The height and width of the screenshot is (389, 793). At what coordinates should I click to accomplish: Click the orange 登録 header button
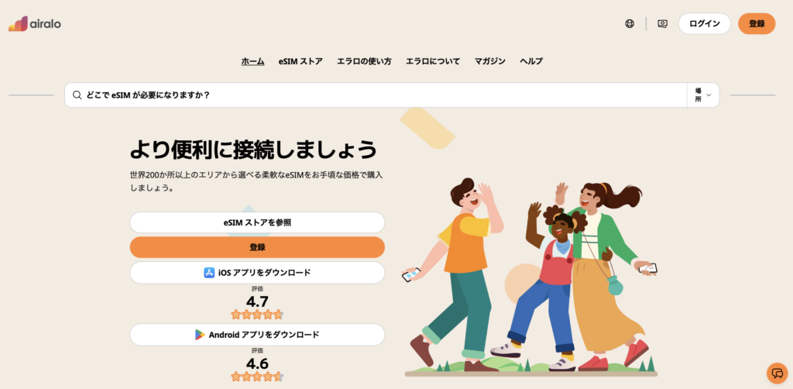pos(757,24)
